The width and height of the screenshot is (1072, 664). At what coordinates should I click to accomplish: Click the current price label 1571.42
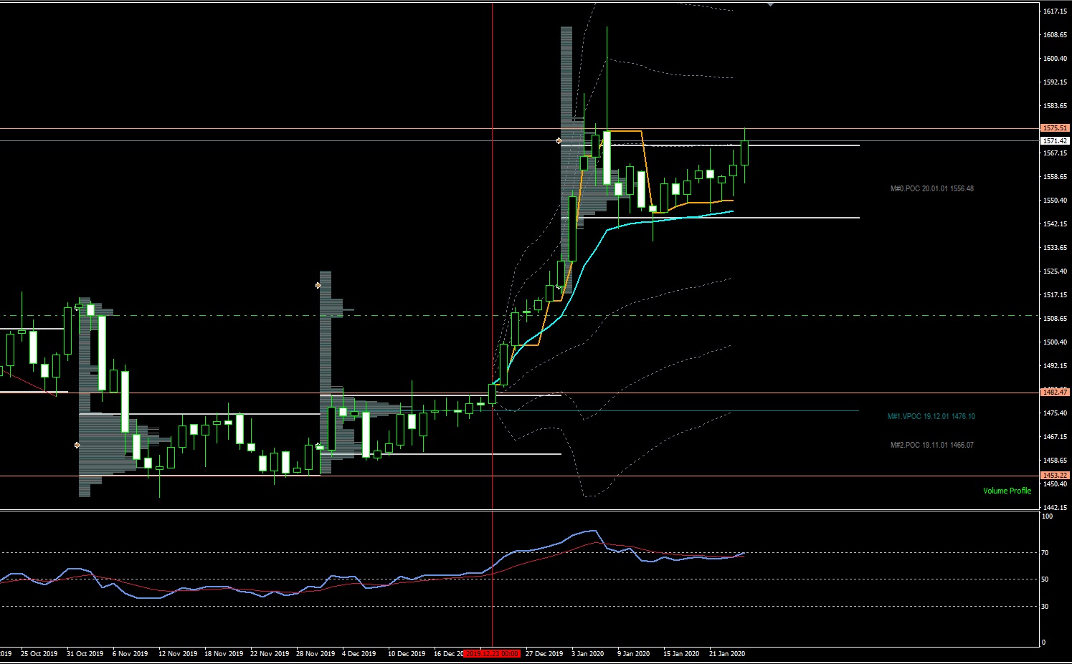1055,141
